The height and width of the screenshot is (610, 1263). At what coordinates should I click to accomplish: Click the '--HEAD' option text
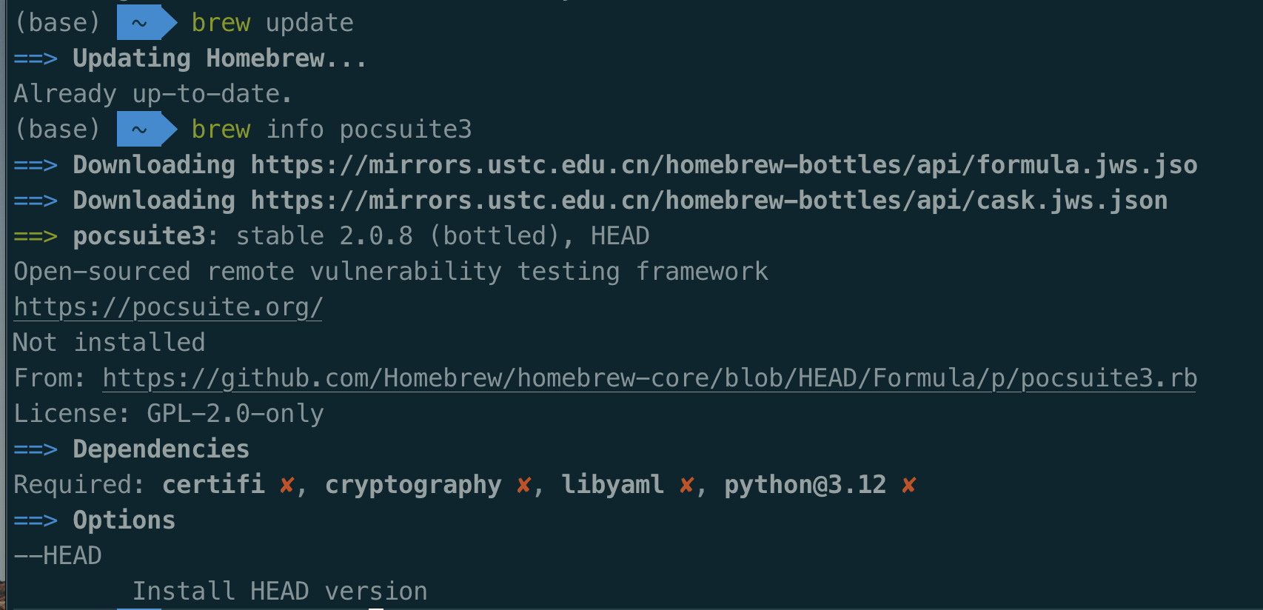pyautogui.click(x=58, y=556)
